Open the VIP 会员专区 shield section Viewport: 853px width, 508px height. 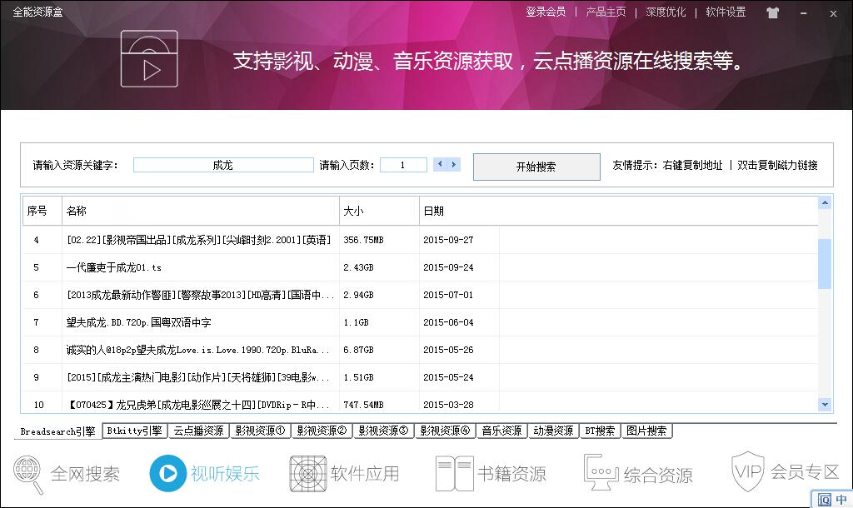[x=785, y=472]
